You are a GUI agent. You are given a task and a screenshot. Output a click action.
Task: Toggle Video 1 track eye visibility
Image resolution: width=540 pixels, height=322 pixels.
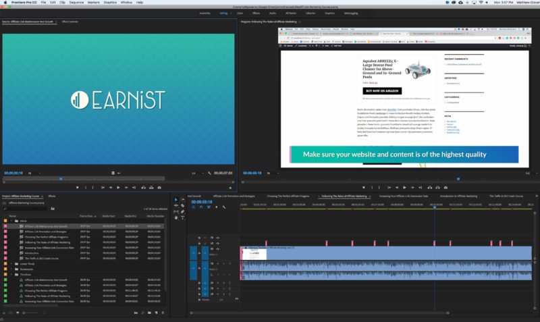point(217,249)
